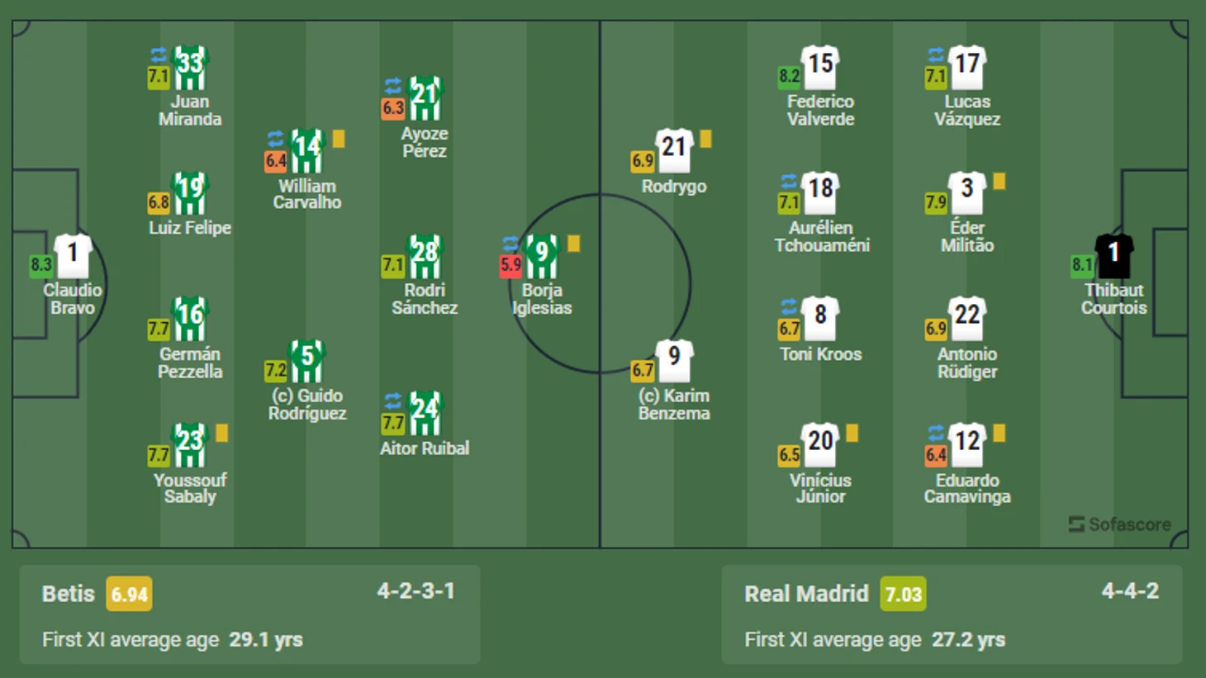Screen dimensions: 1206x678
Task: Click Rodrygo's yellow card icon
Action: click(705, 139)
